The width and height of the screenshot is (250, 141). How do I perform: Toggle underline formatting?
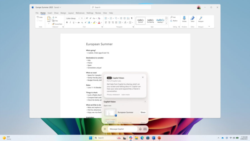coord(74,23)
